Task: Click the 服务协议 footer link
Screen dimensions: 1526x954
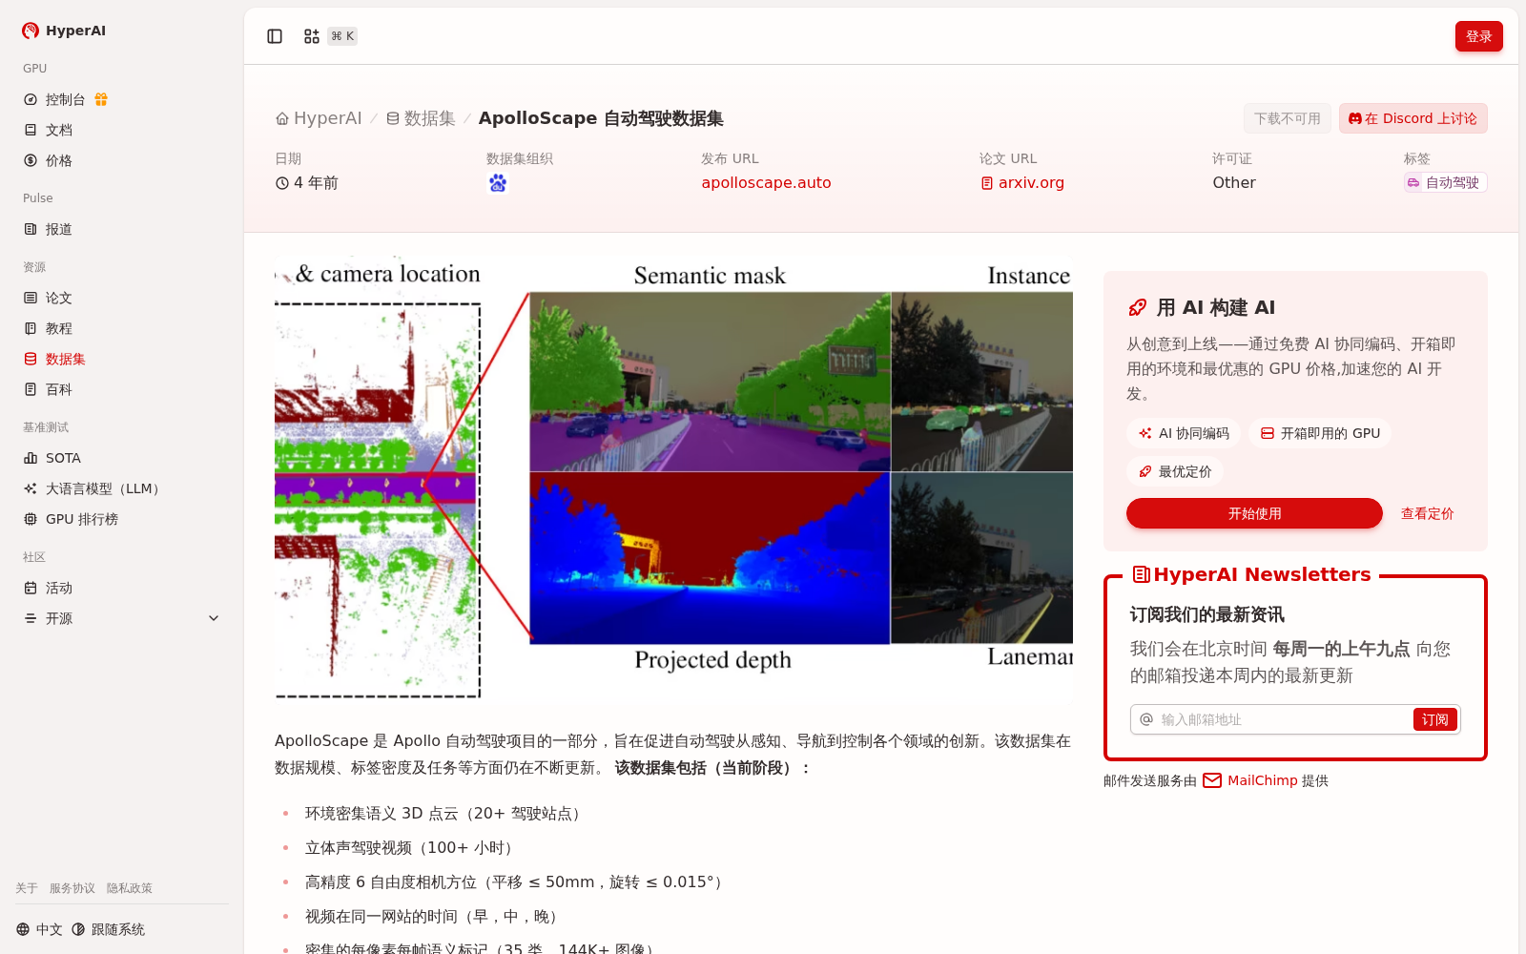Action: (x=72, y=888)
